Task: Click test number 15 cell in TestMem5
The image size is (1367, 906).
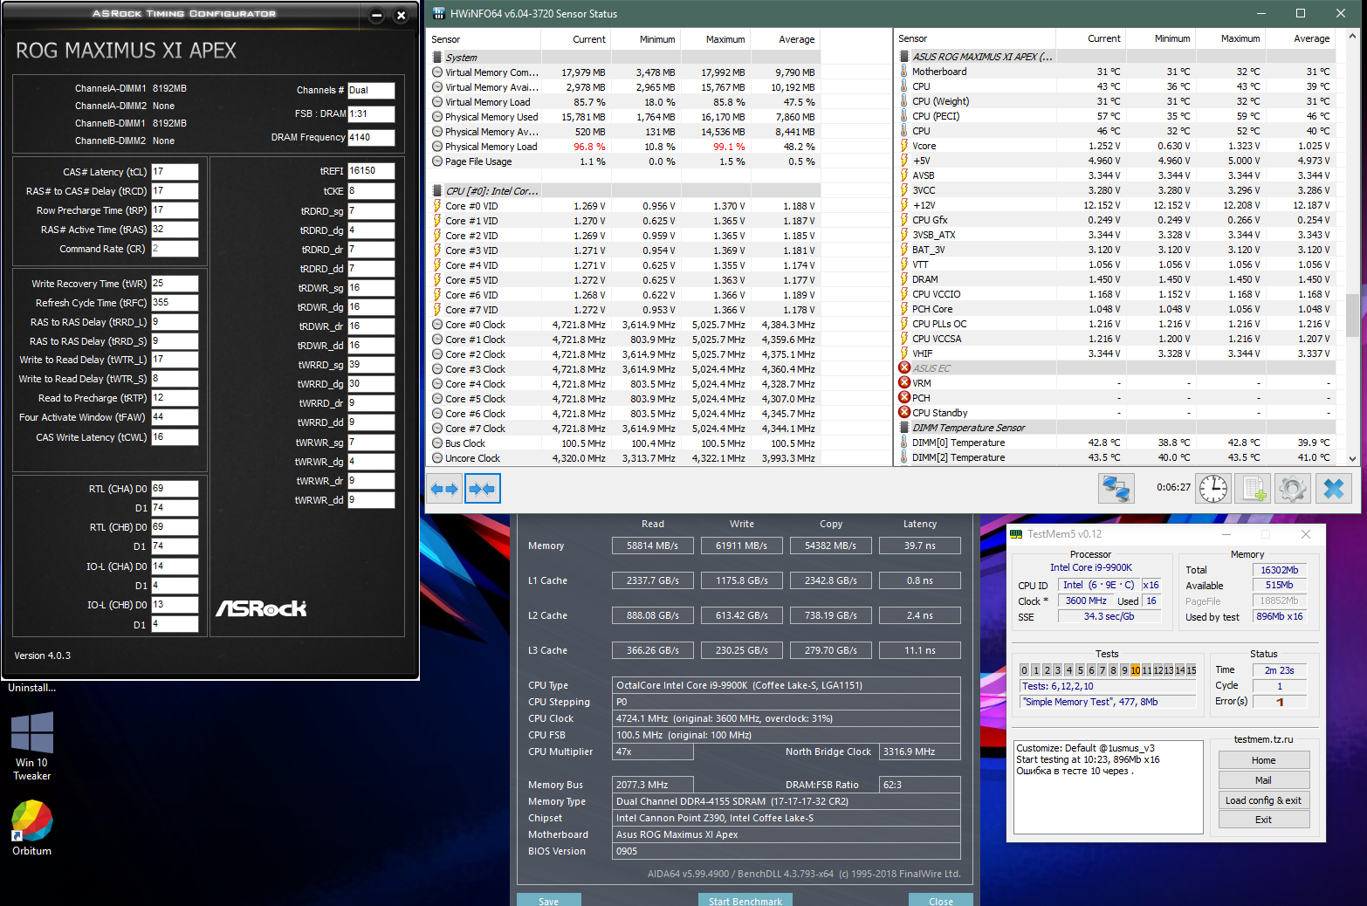Action: 1192,670
